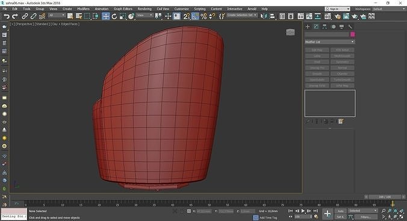
Task: Click the Play Animation button
Action: (303, 211)
